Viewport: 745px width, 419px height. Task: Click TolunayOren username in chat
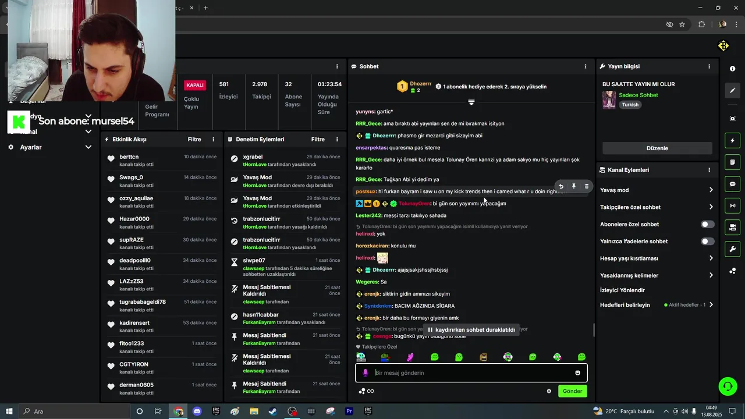coord(414,204)
